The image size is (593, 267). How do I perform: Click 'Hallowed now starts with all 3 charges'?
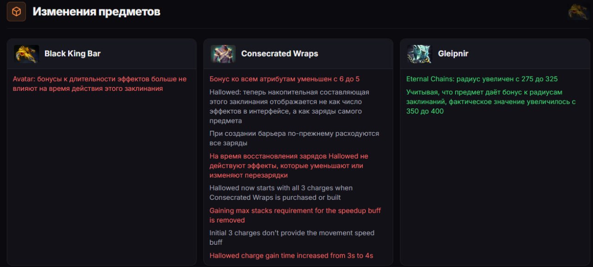(281, 192)
